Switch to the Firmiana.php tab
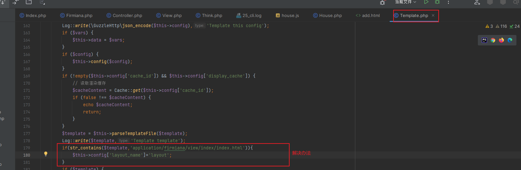The height and width of the screenshot is (170, 521). (x=76, y=15)
